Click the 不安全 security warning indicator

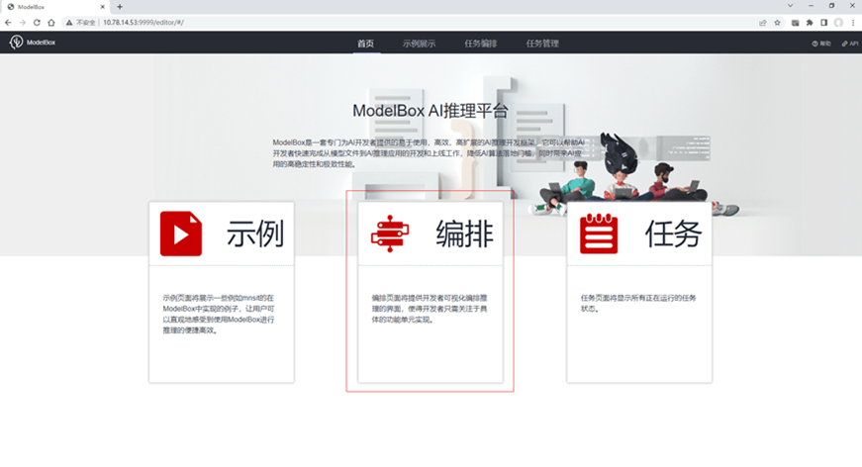pyautogui.click(x=81, y=23)
